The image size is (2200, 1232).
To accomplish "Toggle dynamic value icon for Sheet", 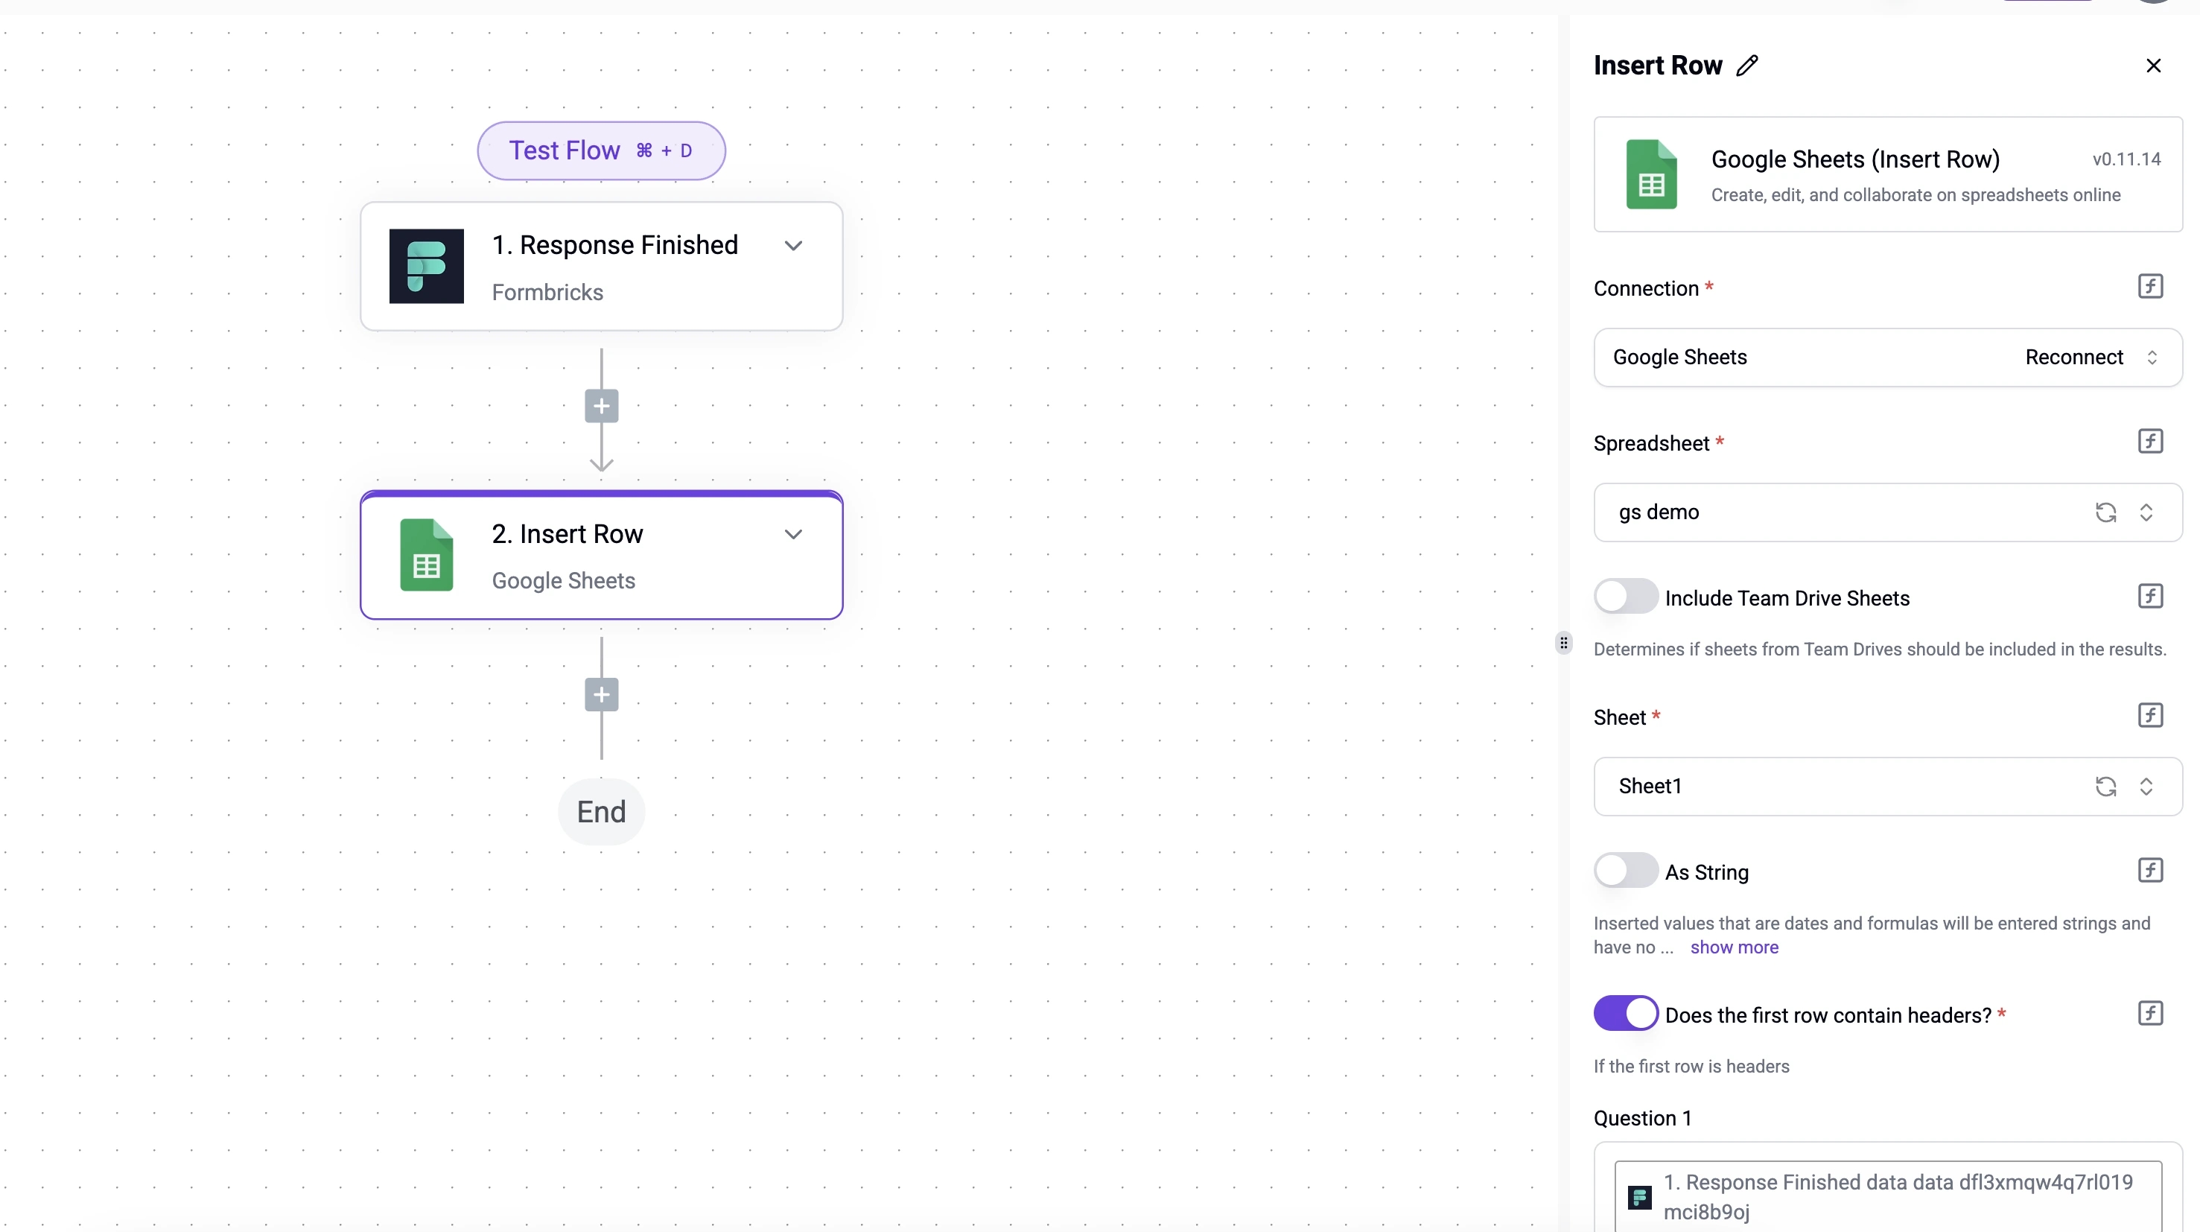I will tap(2149, 715).
